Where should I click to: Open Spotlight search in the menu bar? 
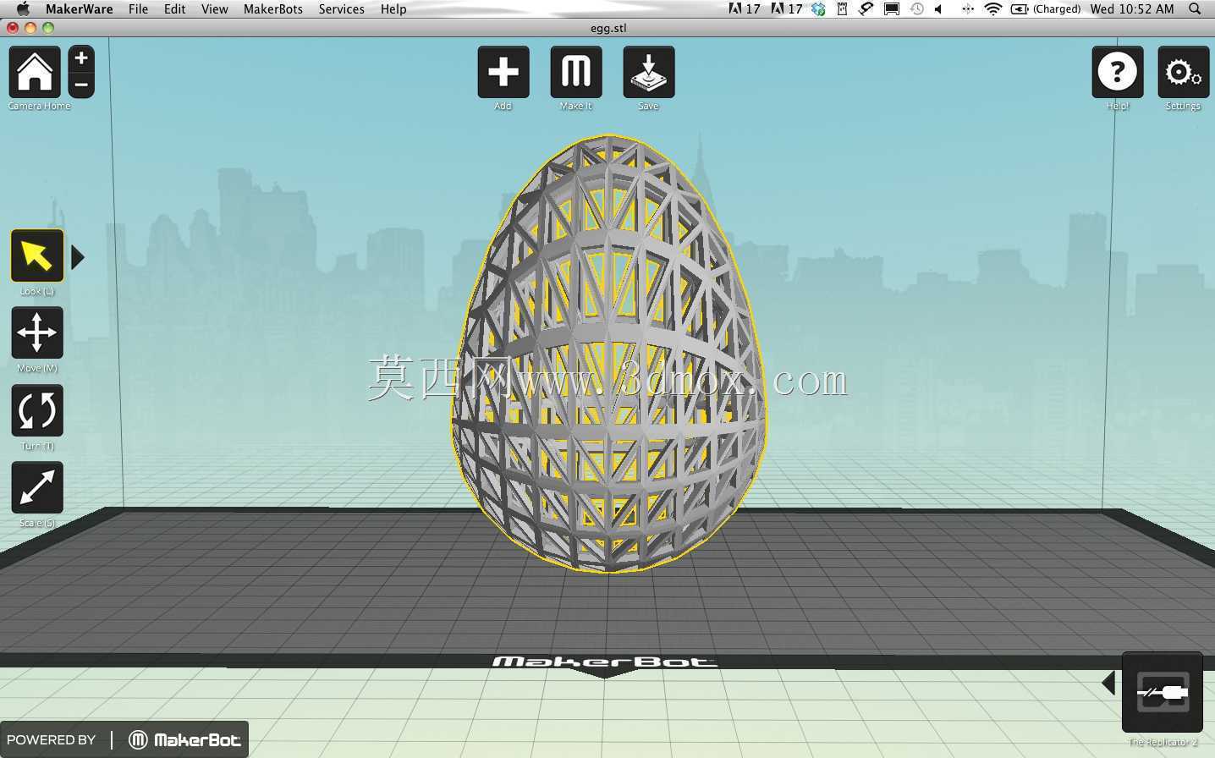[1195, 9]
